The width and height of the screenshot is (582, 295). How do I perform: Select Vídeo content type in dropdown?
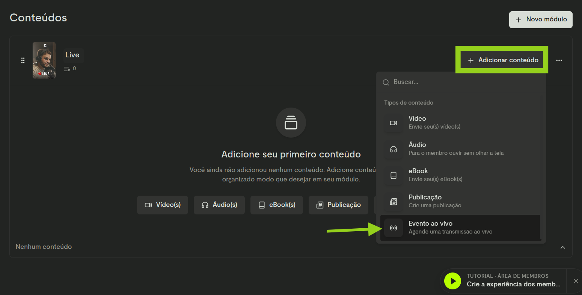click(461, 123)
